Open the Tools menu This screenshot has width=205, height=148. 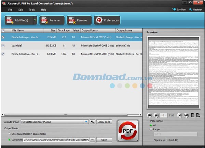pyautogui.click(x=32, y=10)
